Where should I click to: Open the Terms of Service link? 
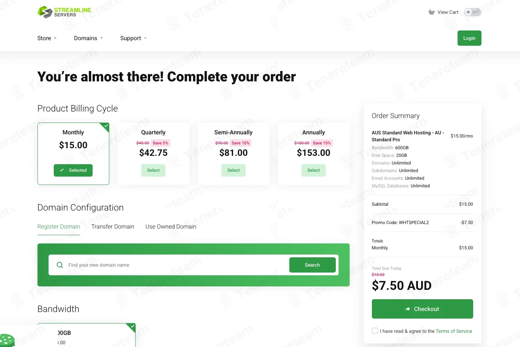(454, 331)
